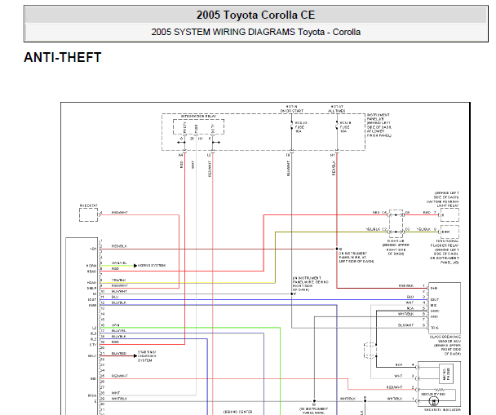Click the YEL/BLK label at pin 8
The image size is (496, 415).
(118, 280)
